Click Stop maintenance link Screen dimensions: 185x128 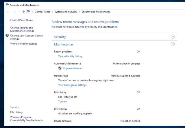[x=73, y=68]
